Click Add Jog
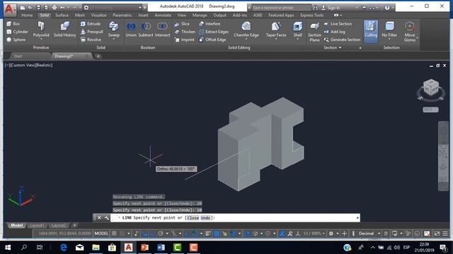Screen dimensions: 453x254 335,32
